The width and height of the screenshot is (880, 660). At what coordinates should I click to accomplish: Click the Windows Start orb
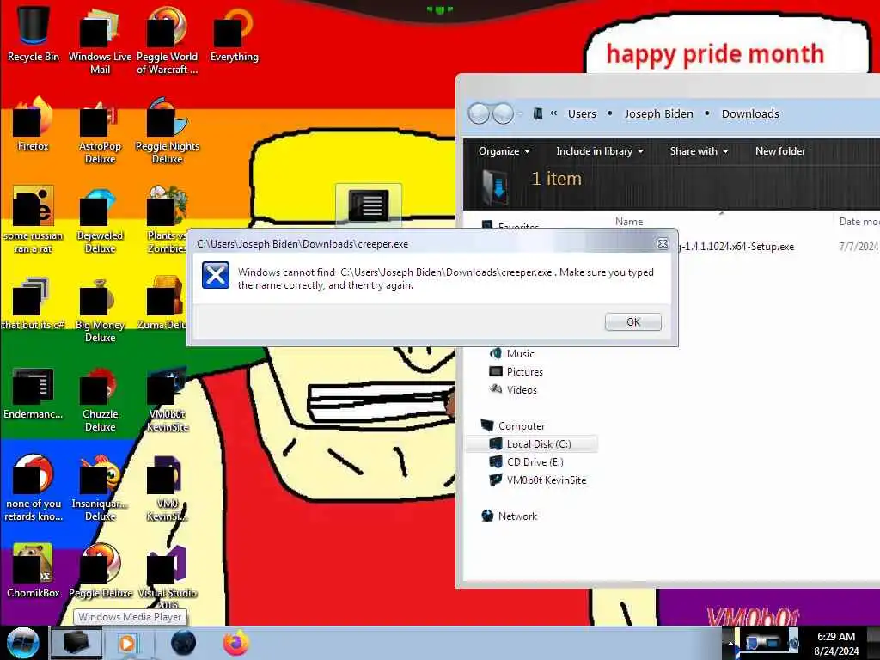coord(22,643)
